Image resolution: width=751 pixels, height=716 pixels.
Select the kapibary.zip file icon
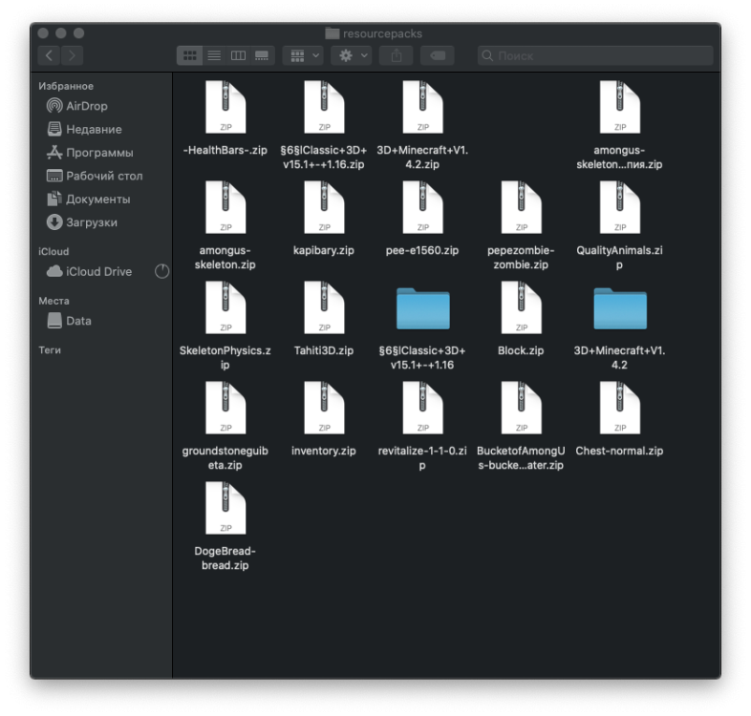(324, 207)
